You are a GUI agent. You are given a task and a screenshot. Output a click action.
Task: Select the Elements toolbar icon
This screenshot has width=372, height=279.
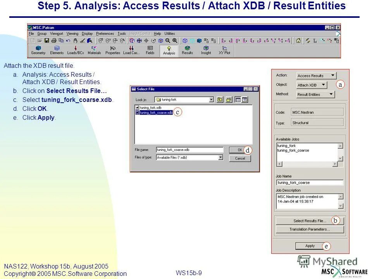coord(57,50)
